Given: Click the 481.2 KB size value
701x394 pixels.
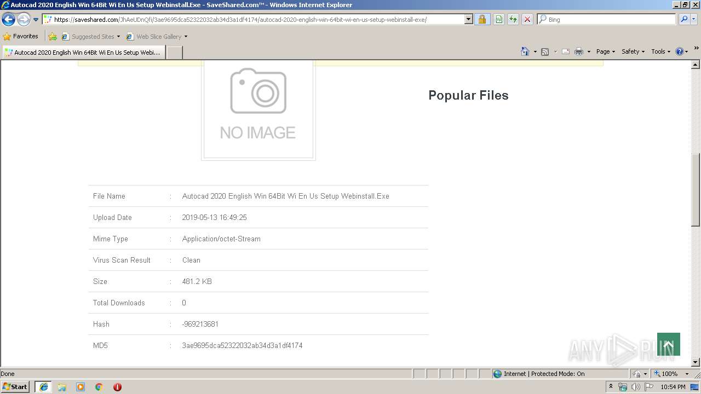Looking at the screenshot, I should (x=197, y=281).
